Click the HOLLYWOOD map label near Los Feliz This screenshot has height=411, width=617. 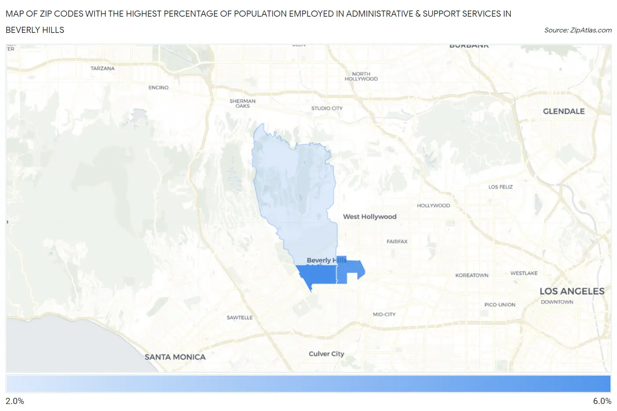434,206
